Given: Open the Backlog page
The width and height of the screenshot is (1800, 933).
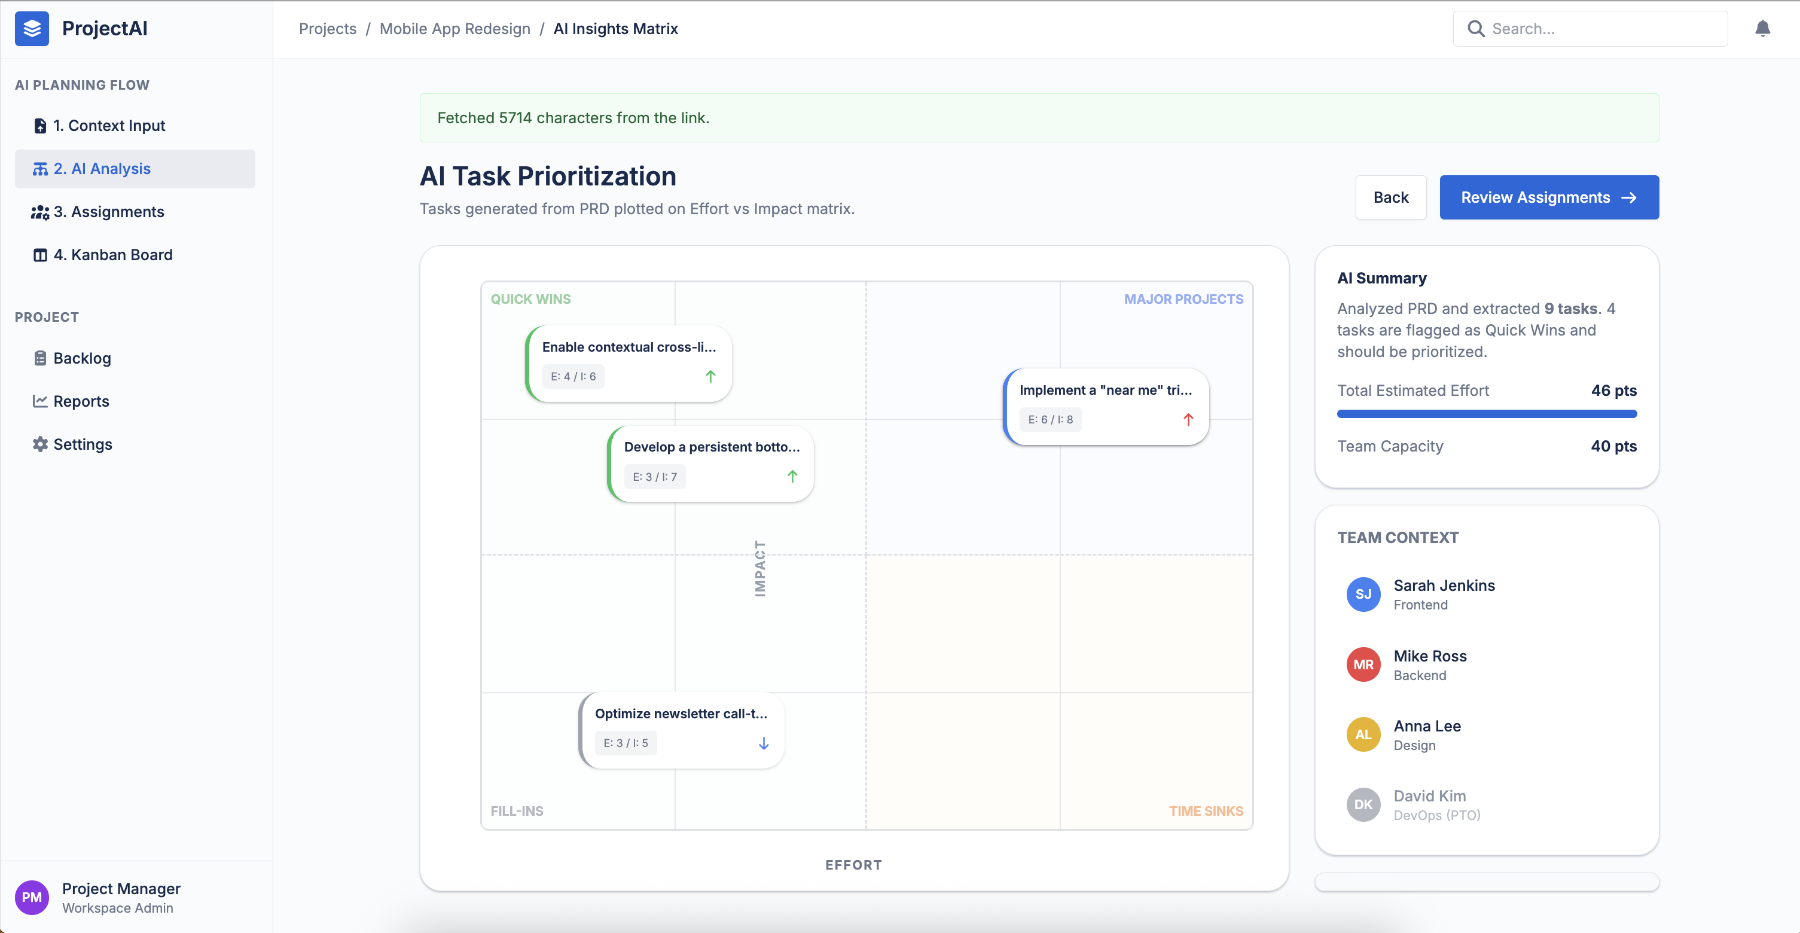Looking at the screenshot, I should click(135, 358).
